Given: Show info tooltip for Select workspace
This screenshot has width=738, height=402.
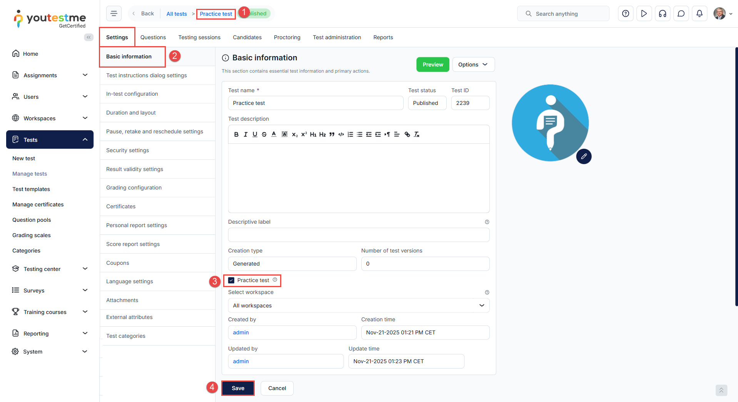Looking at the screenshot, I should point(487,292).
